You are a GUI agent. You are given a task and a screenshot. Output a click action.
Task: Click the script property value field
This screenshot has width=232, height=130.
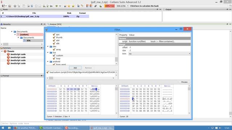tap(159, 42)
